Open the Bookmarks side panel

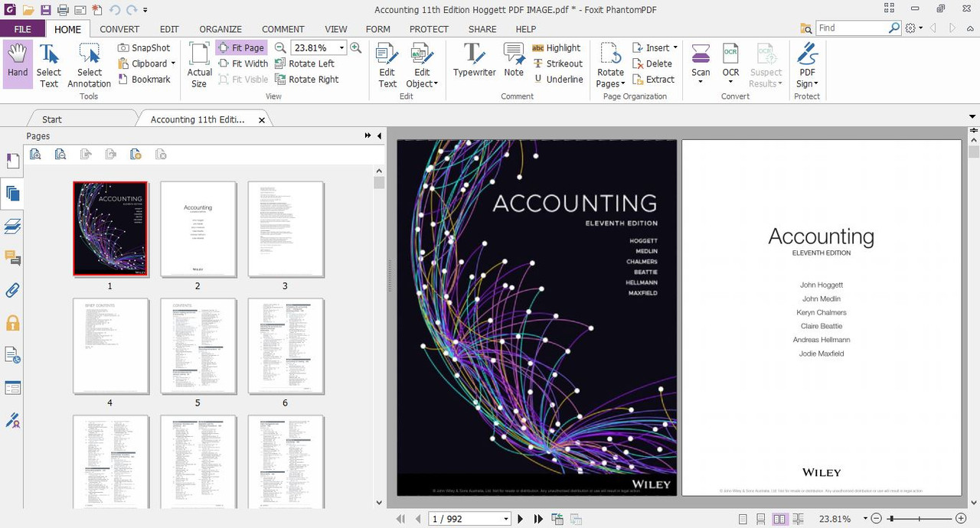pos(12,161)
